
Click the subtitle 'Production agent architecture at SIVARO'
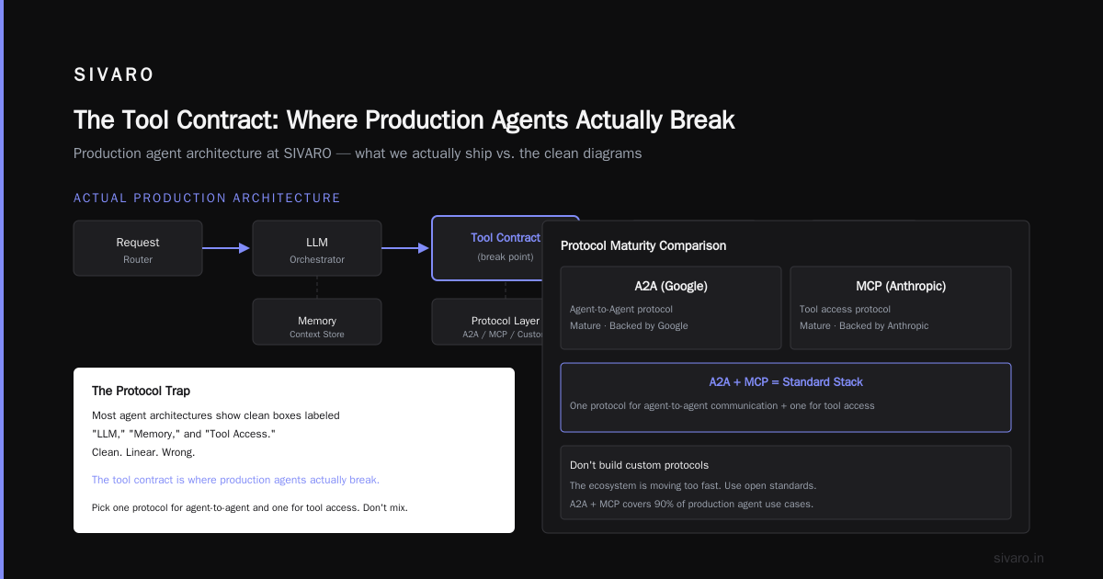point(358,153)
